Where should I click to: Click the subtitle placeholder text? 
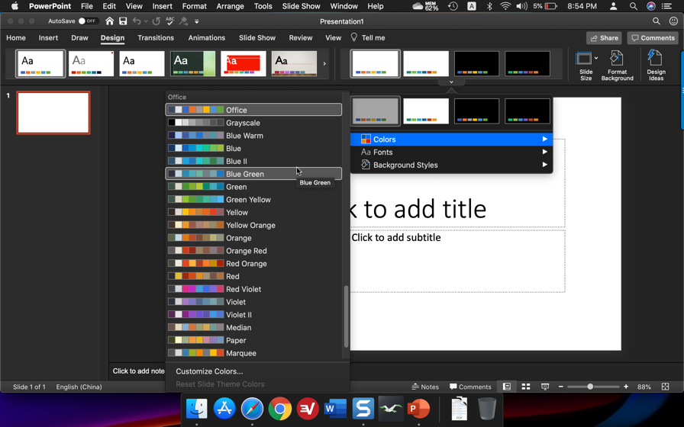pyautogui.click(x=396, y=237)
